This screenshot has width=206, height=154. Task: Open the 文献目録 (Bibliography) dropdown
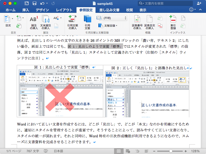tap(108, 26)
